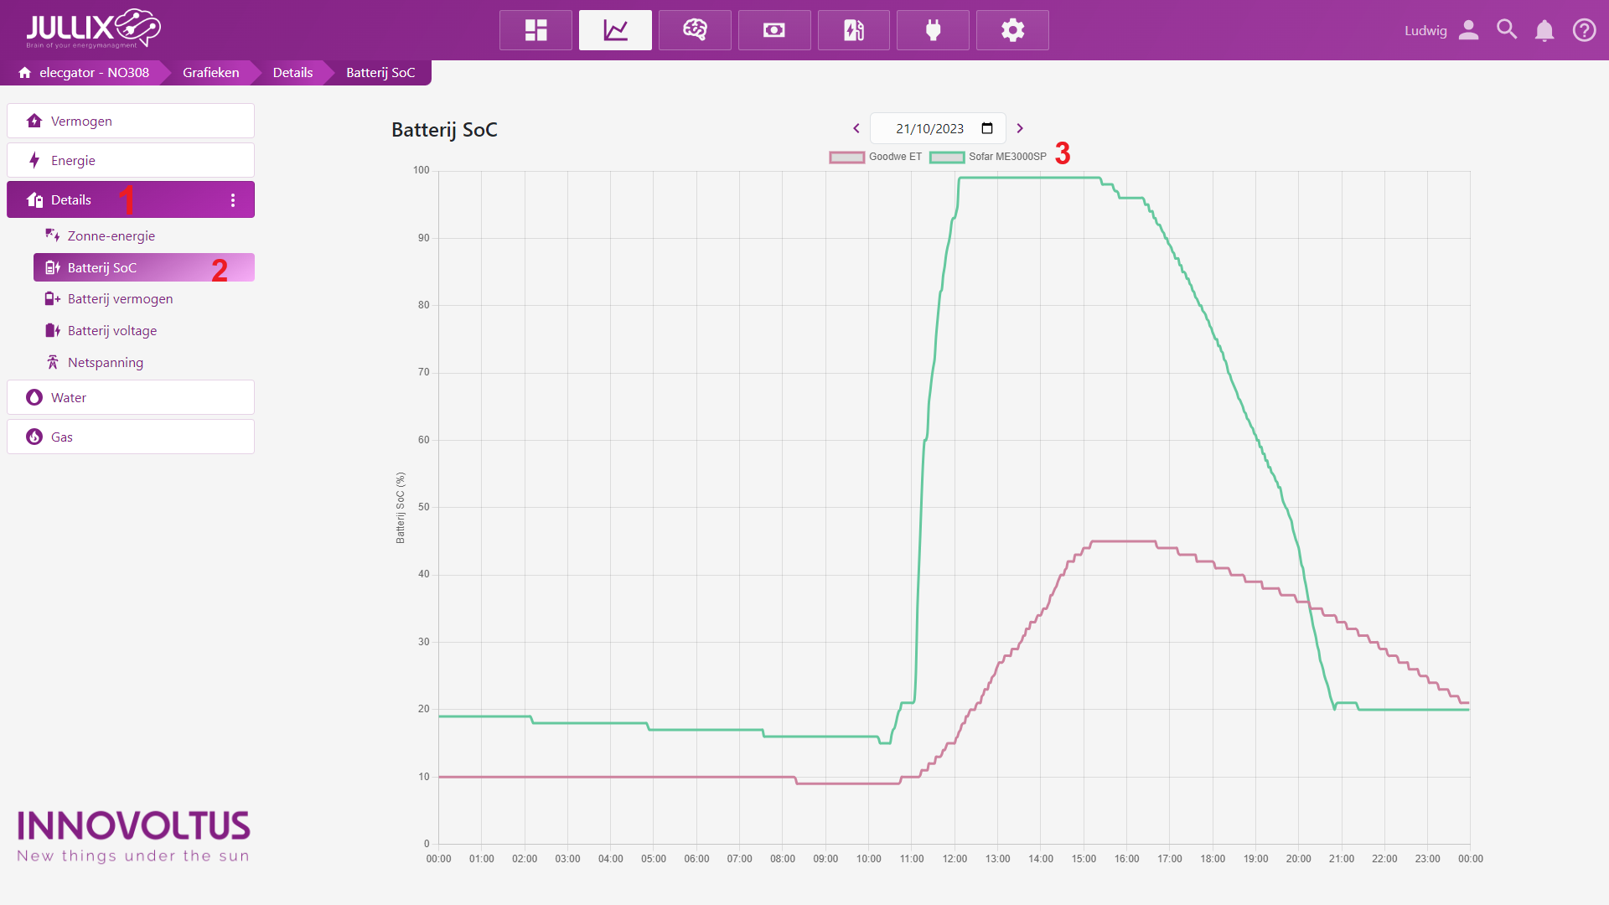Screen dimensions: 1609x905
Task: Click Grafieken breadcrumb link
Action: click(210, 73)
